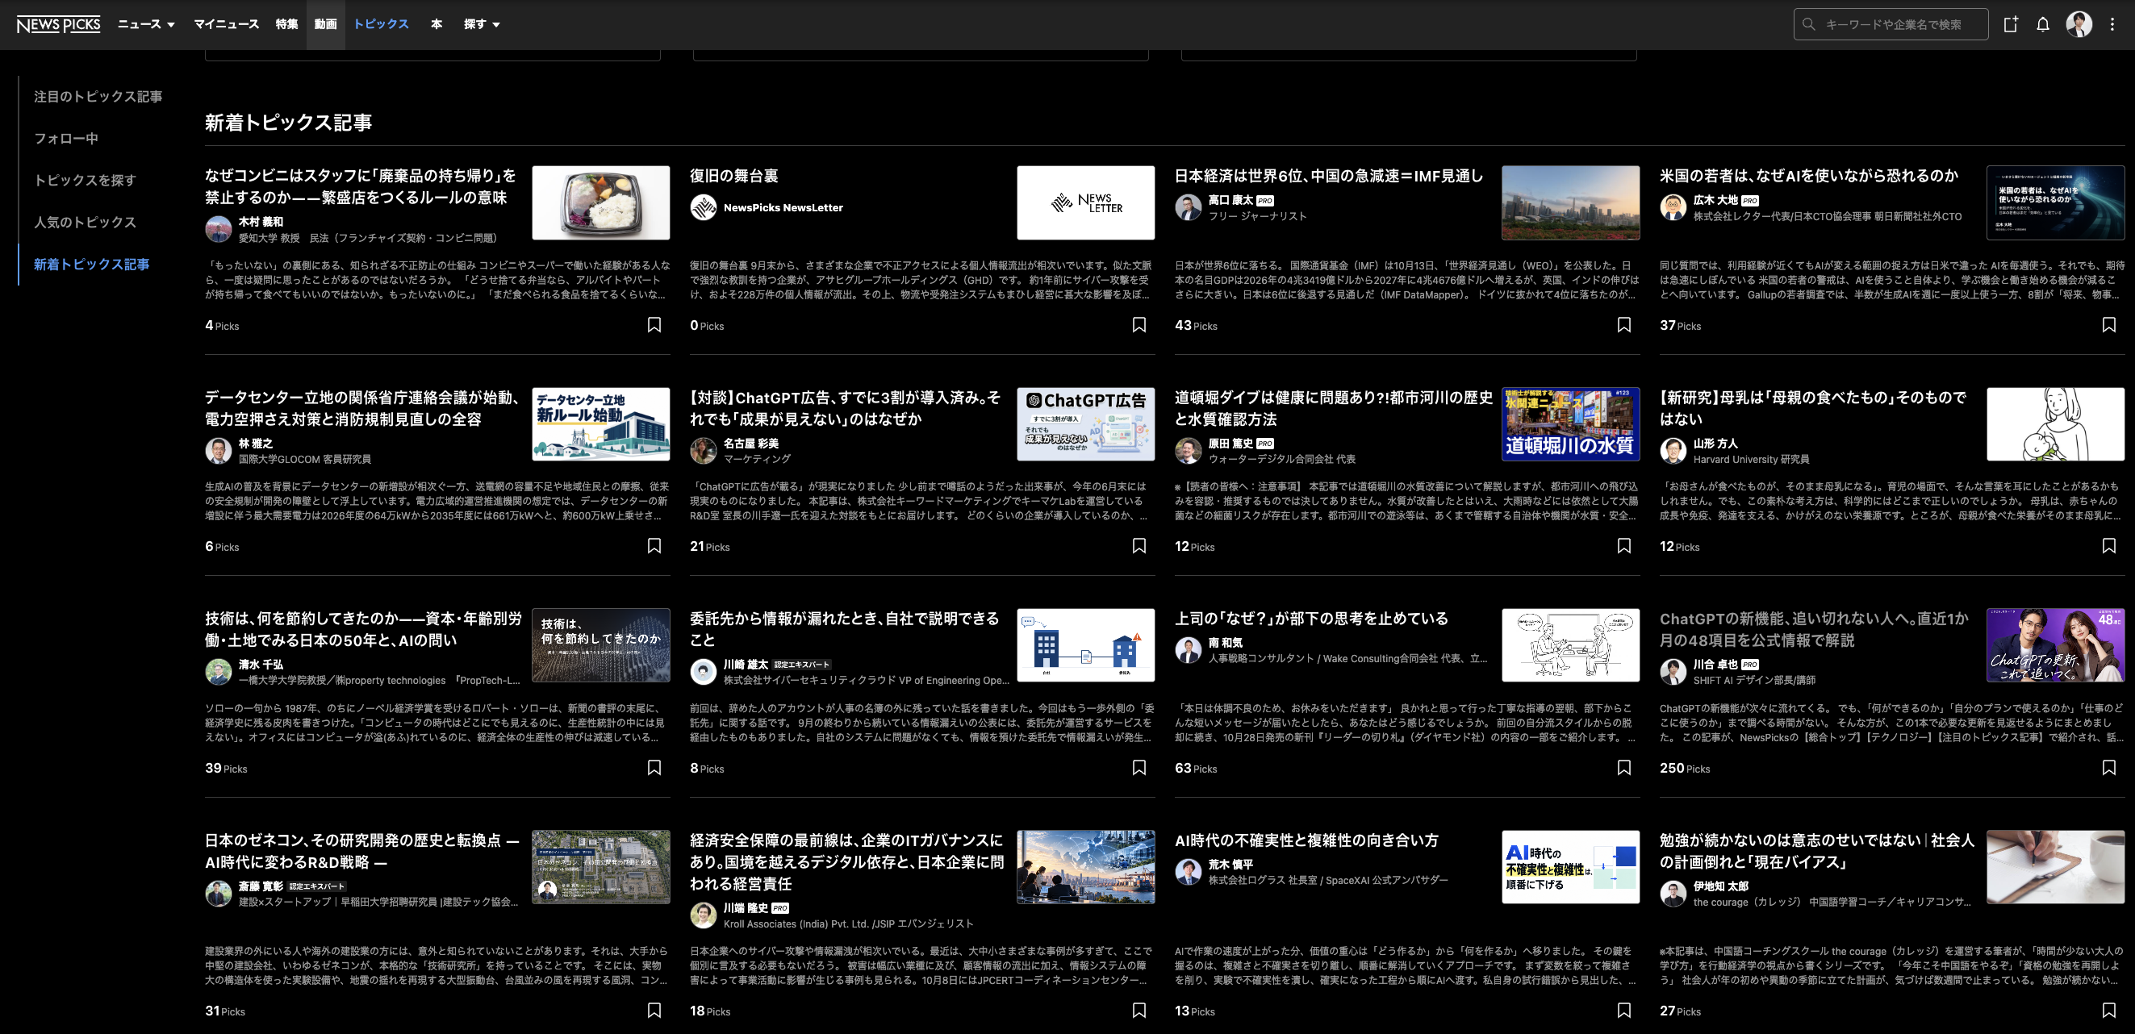
Task: Save the AI時代の不確実性 article bookmark icon
Action: click(x=1623, y=1011)
